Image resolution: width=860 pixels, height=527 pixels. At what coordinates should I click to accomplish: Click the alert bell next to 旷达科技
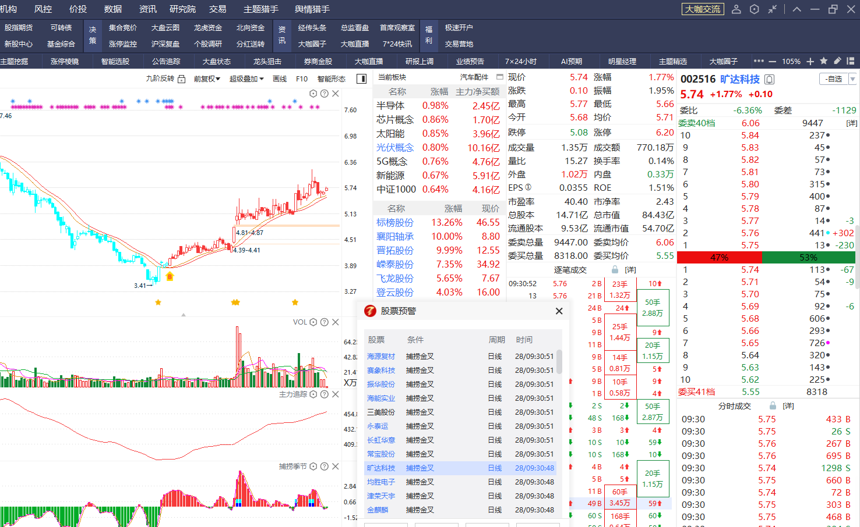pyautogui.click(x=770, y=79)
